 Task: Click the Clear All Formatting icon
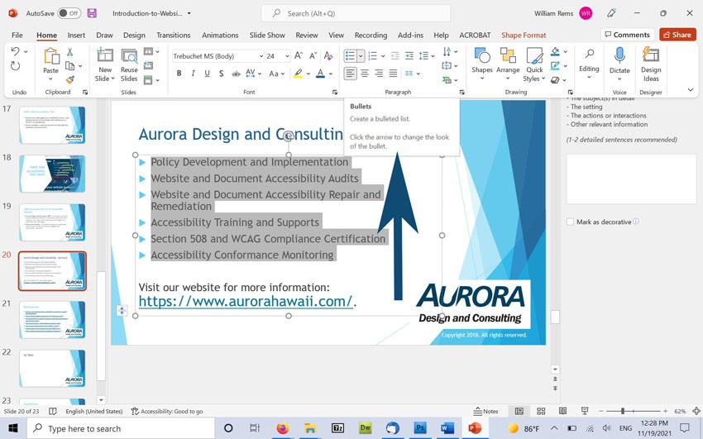pyautogui.click(x=328, y=55)
